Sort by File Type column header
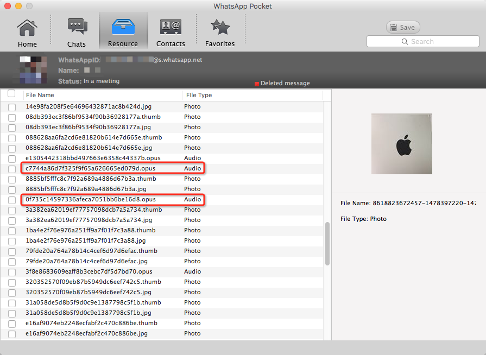486x355 pixels. 253,95
